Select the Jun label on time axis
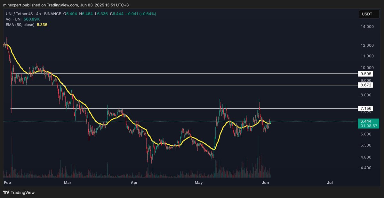 [x=266, y=182]
